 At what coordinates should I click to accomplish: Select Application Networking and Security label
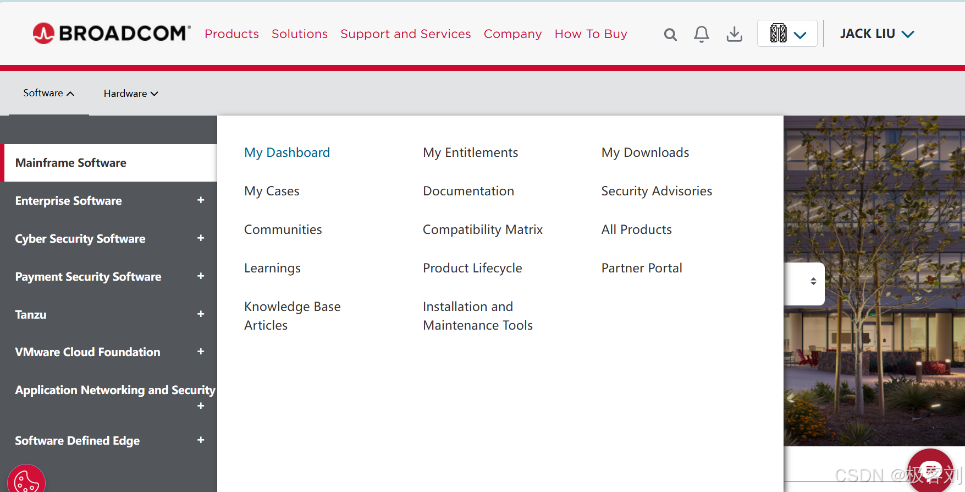(x=115, y=390)
